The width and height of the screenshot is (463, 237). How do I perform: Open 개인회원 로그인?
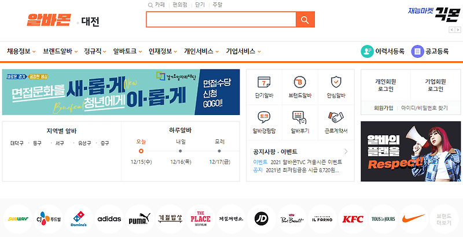pos(385,85)
